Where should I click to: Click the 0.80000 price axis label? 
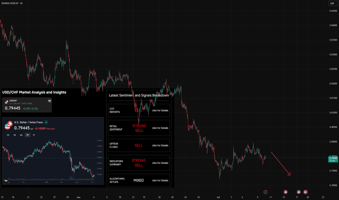point(333,141)
